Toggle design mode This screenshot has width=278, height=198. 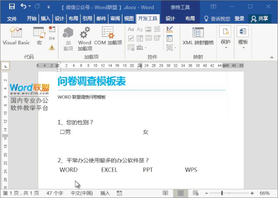[170, 29]
